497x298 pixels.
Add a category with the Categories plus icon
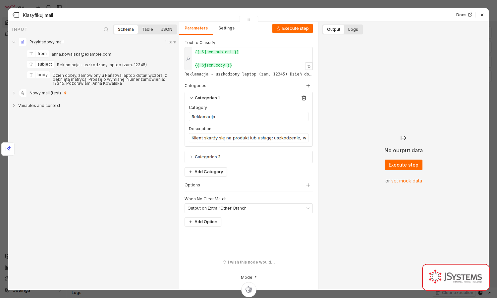[x=308, y=86]
